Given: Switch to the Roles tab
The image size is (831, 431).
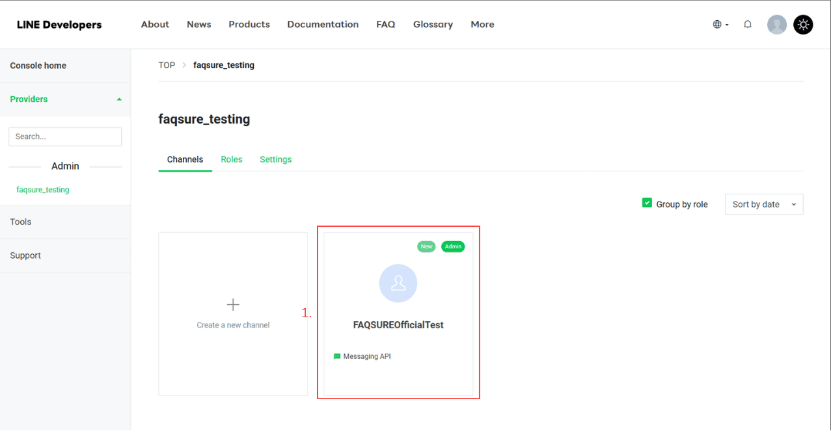Looking at the screenshot, I should (232, 159).
